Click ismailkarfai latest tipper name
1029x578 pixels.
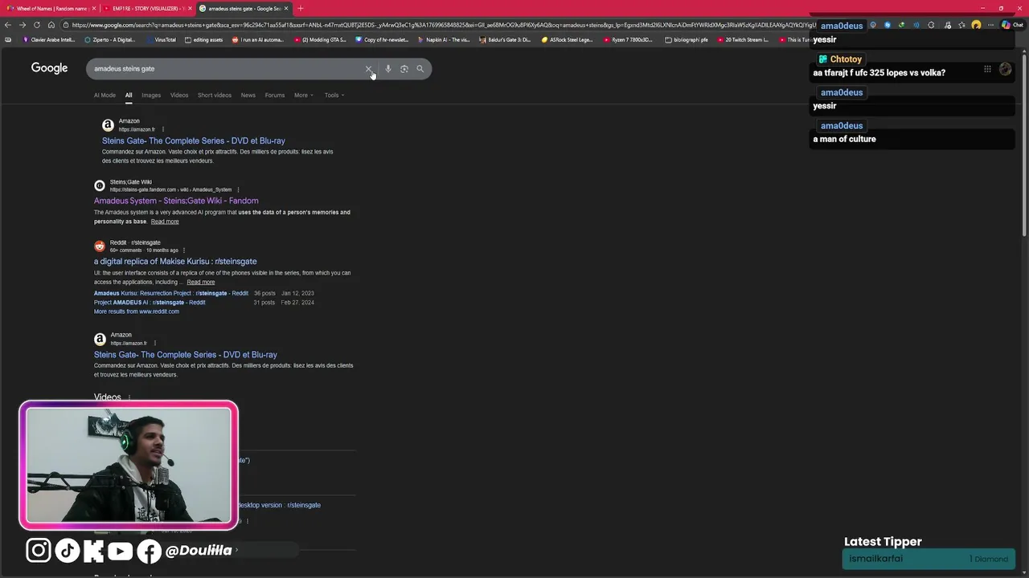tap(875, 559)
